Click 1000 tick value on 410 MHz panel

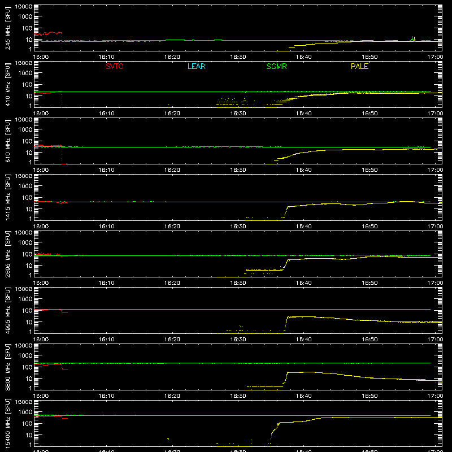tap(25, 73)
